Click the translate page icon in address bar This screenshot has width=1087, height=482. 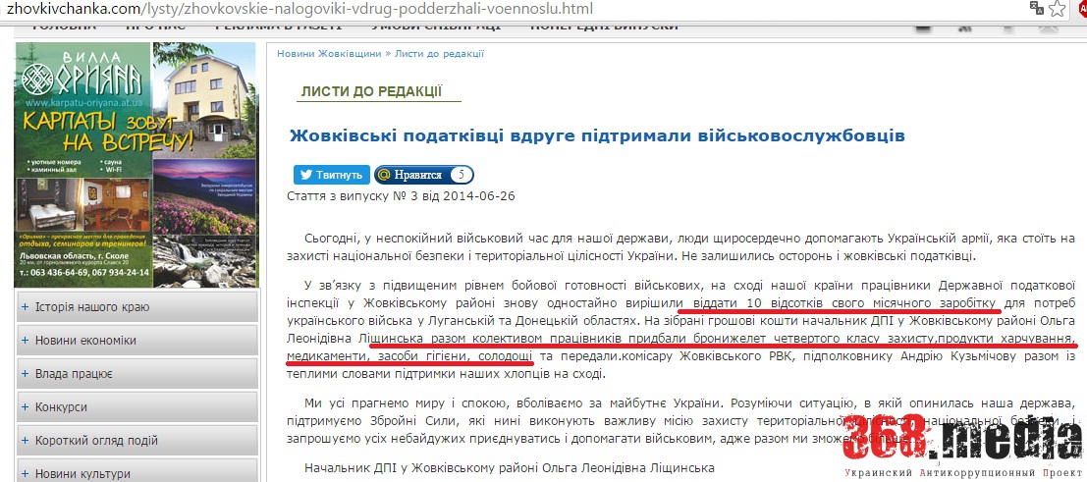[1037, 9]
